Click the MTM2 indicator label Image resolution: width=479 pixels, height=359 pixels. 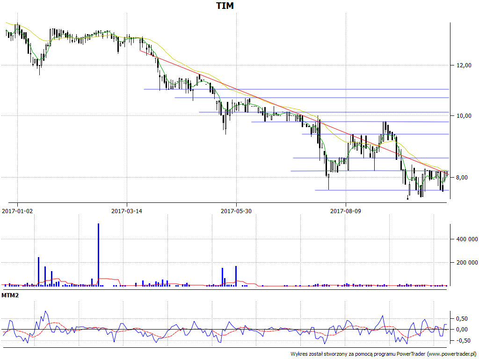pos(10,295)
